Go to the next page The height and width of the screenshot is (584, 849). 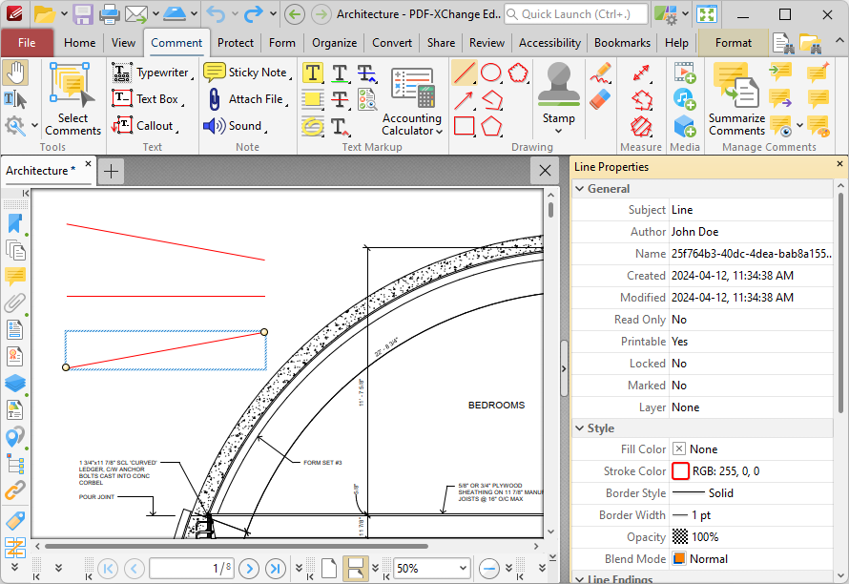pos(249,569)
